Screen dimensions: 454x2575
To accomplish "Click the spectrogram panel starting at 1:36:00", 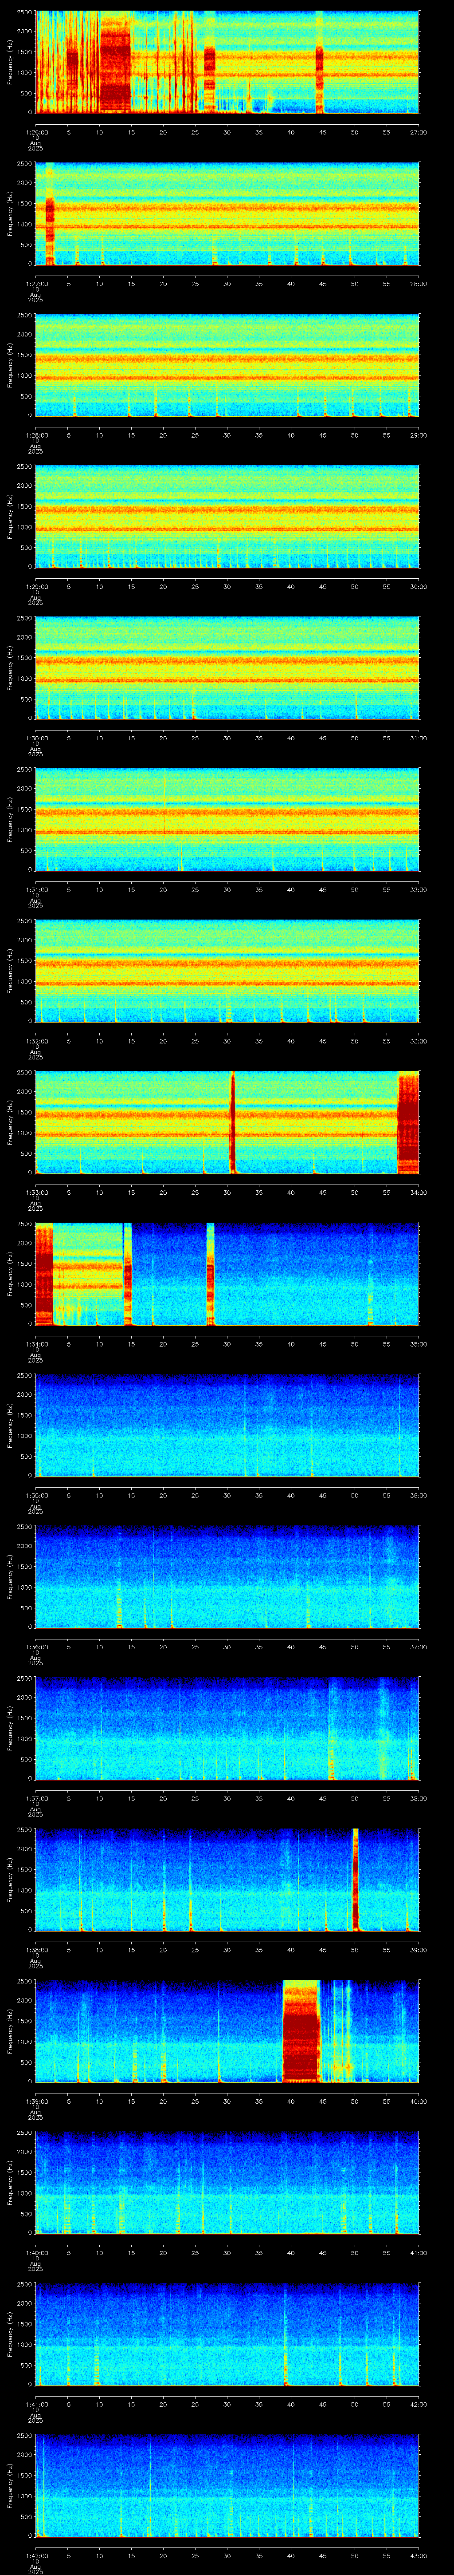I will pyautogui.click(x=227, y=1576).
